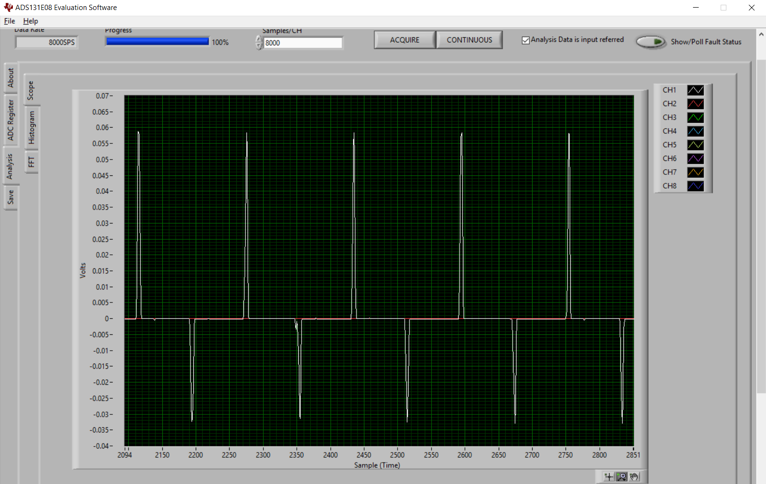
Task: Increment the Samples/CH stepper arrow
Action: (x=259, y=39)
